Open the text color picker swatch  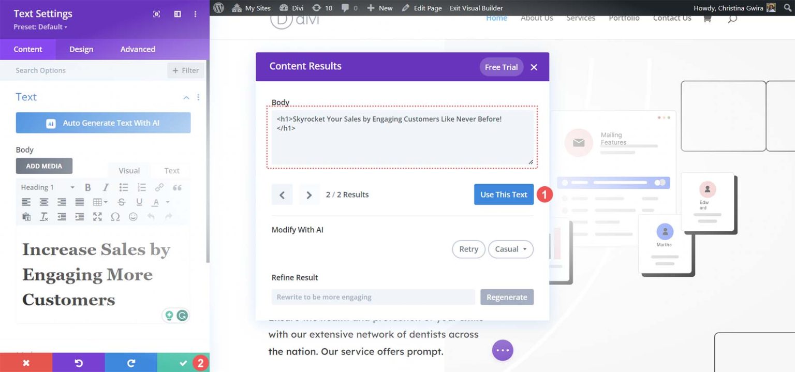[155, 202]
